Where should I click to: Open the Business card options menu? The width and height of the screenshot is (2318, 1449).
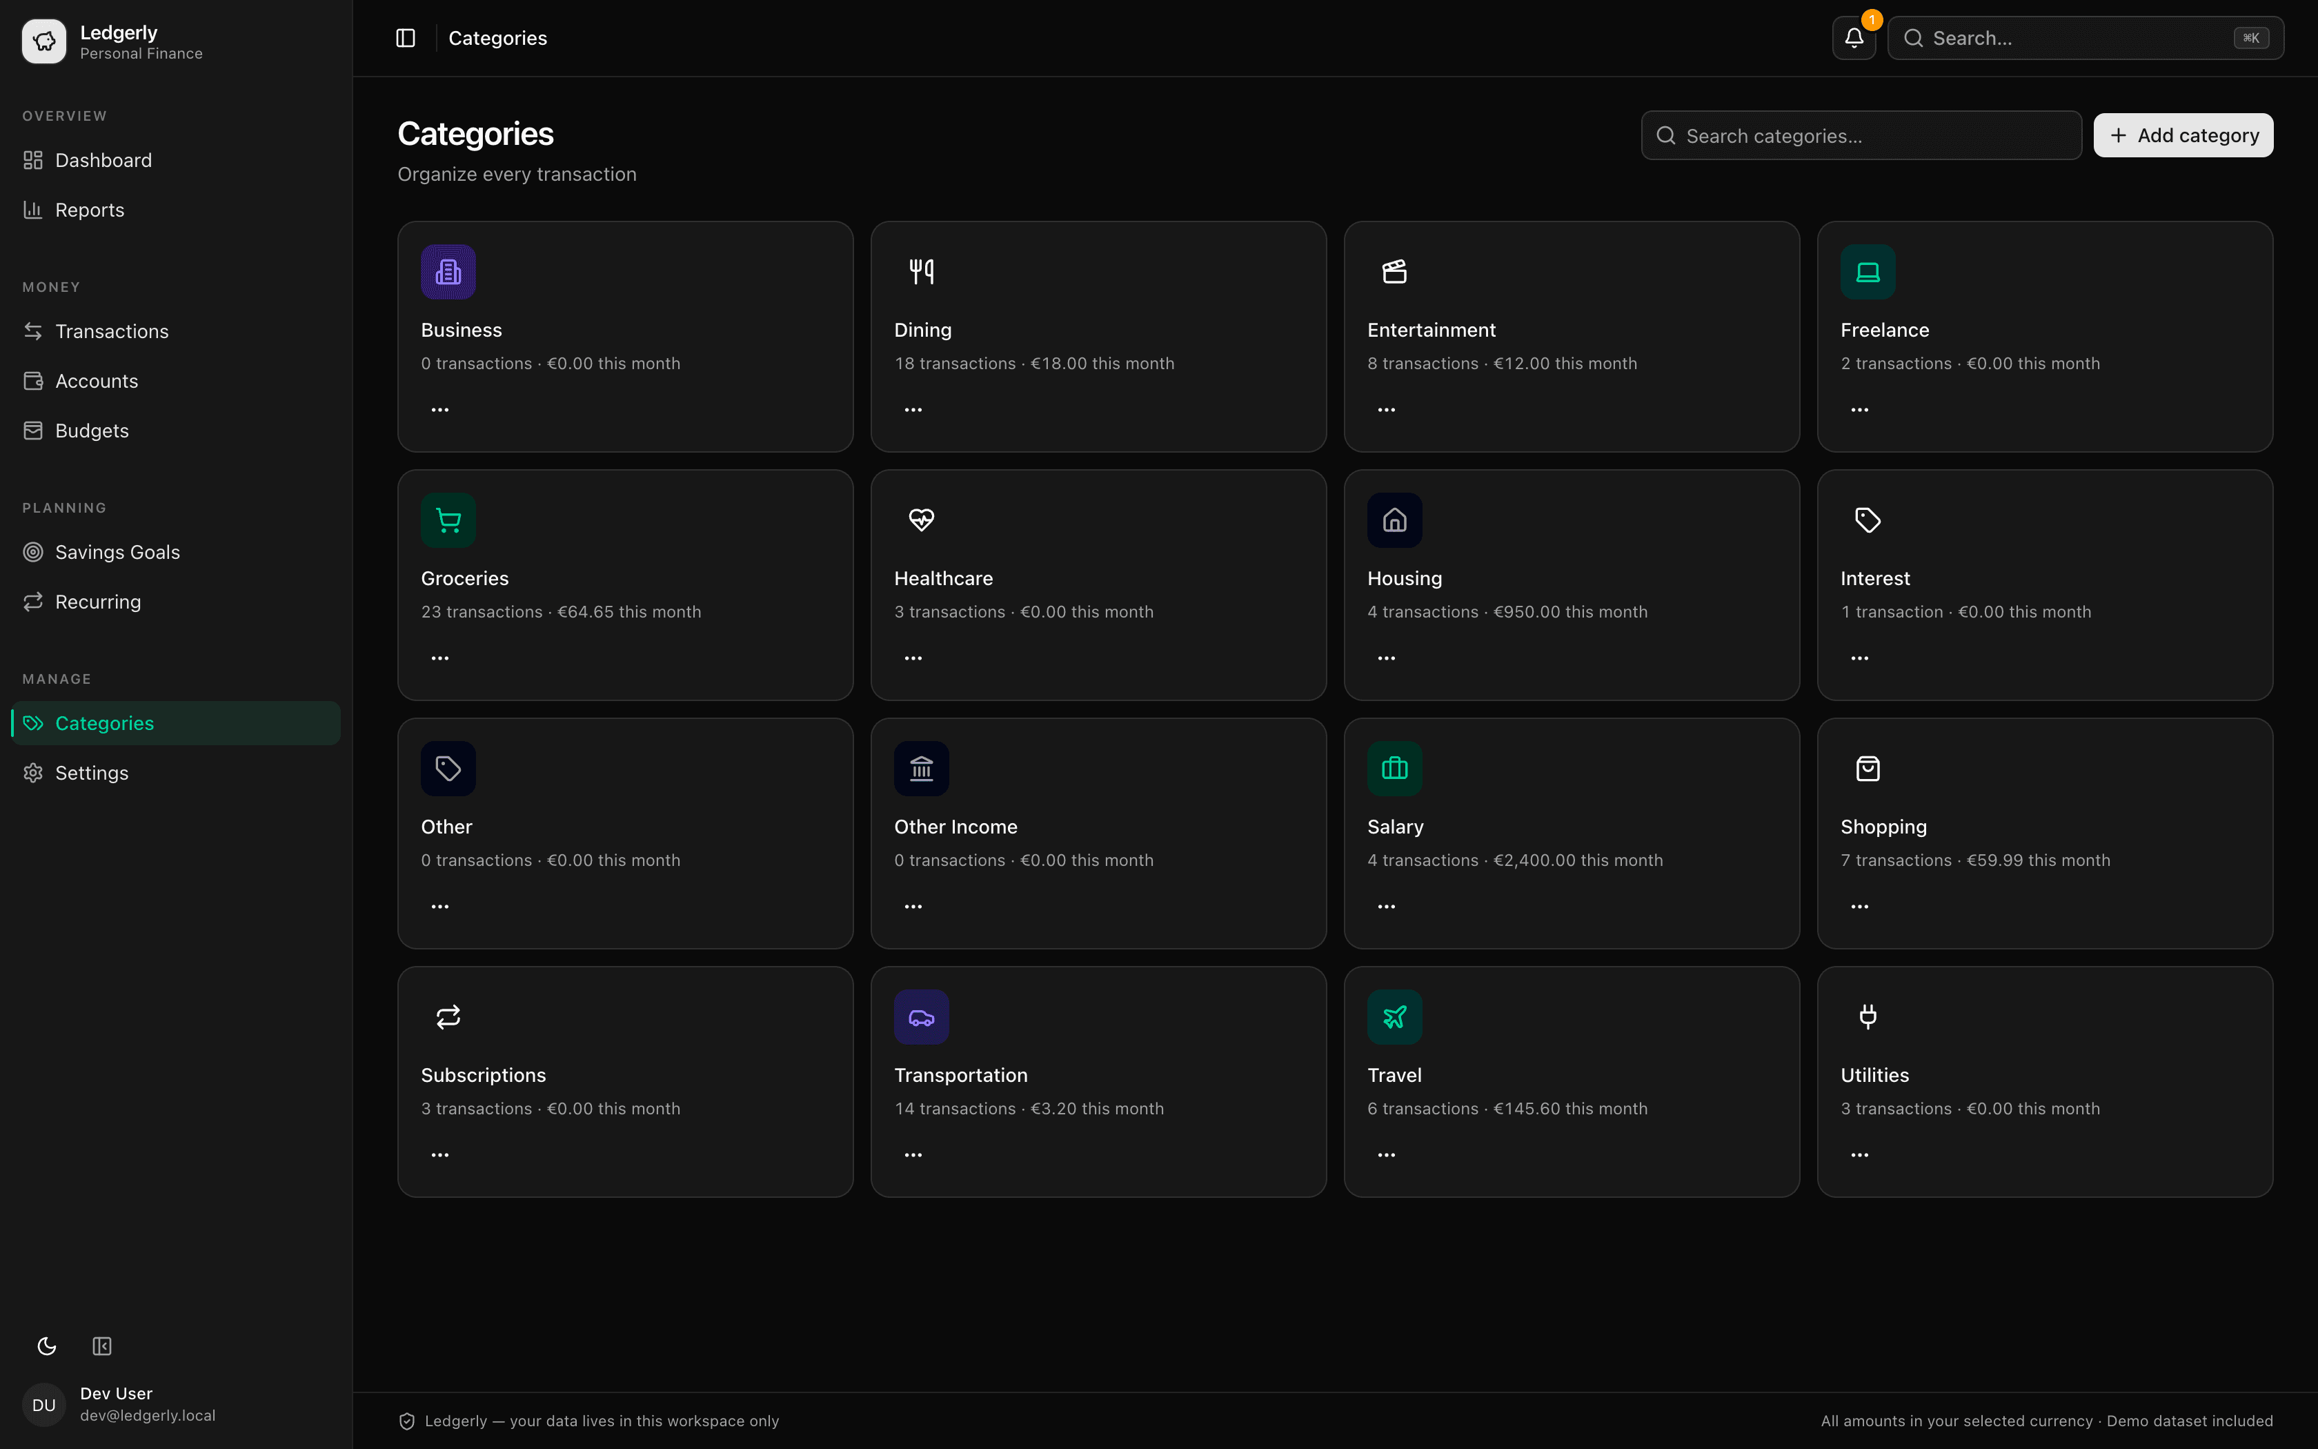[439, 410]
